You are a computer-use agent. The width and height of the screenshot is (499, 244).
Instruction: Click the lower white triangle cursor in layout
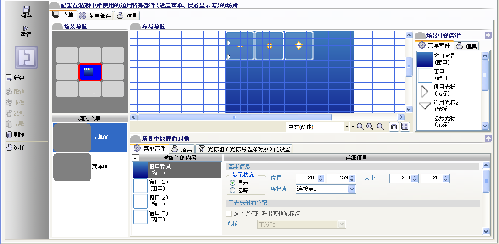[229, 57]
